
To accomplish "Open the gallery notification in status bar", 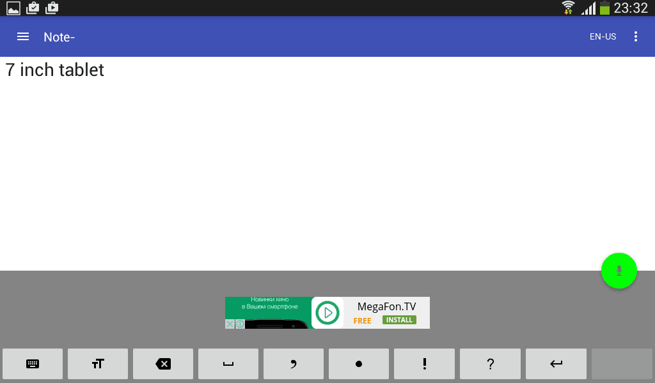I will pos(13,8).
